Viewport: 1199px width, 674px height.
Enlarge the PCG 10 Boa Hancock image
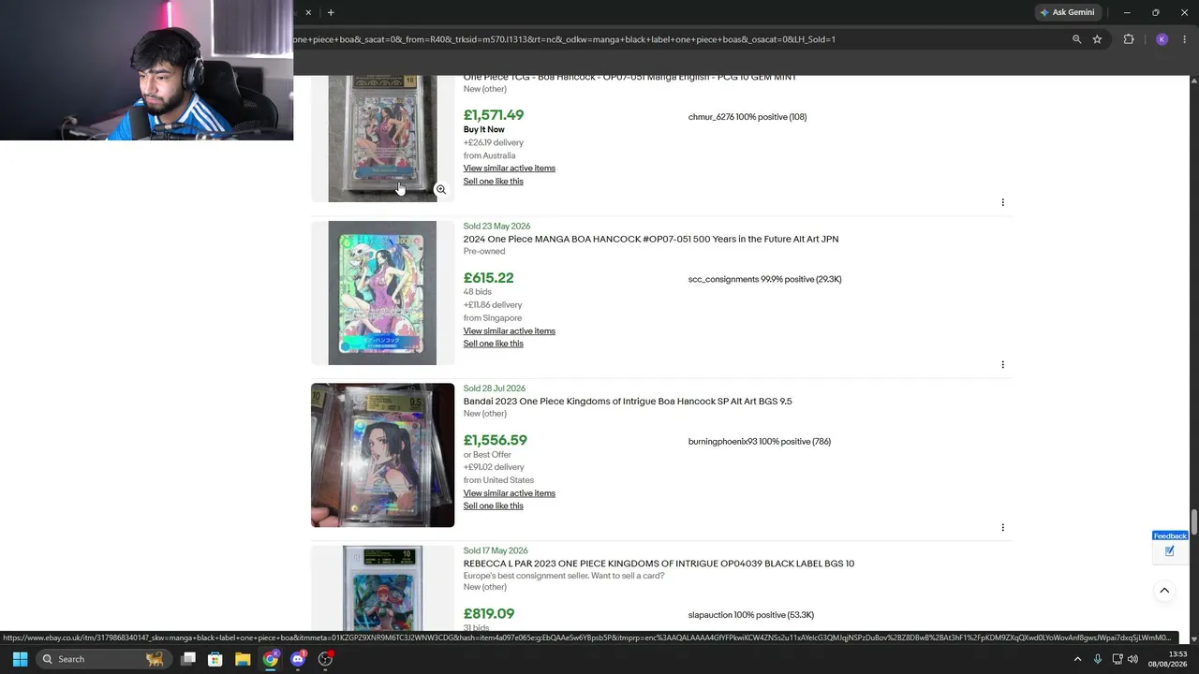click(440, 189)
